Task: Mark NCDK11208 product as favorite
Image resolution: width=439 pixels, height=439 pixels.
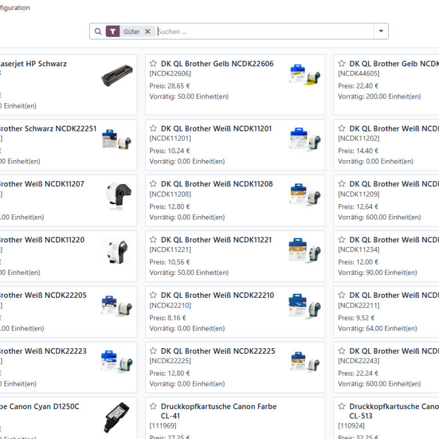Action: (x=153, y=184)
